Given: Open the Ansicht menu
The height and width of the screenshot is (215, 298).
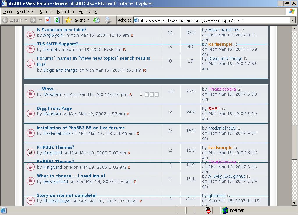Looking at the screenshot, I should point(46,12).
